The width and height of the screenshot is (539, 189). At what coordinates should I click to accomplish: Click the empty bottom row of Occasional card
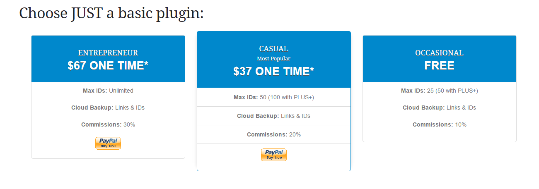pyautogui.click(x=440, y=137)
